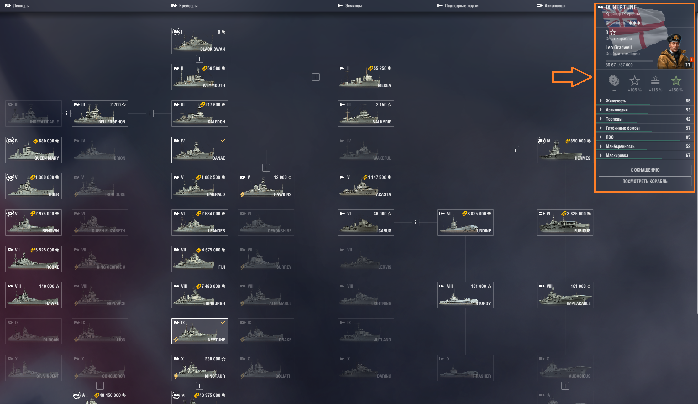Click info icon between Icarus and Undine
Viewport: 698px width, 404px height.
click(416, 222)
